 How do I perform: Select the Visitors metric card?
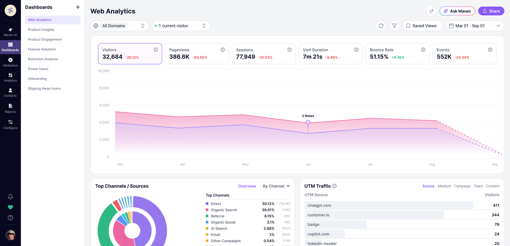[130, 54]
